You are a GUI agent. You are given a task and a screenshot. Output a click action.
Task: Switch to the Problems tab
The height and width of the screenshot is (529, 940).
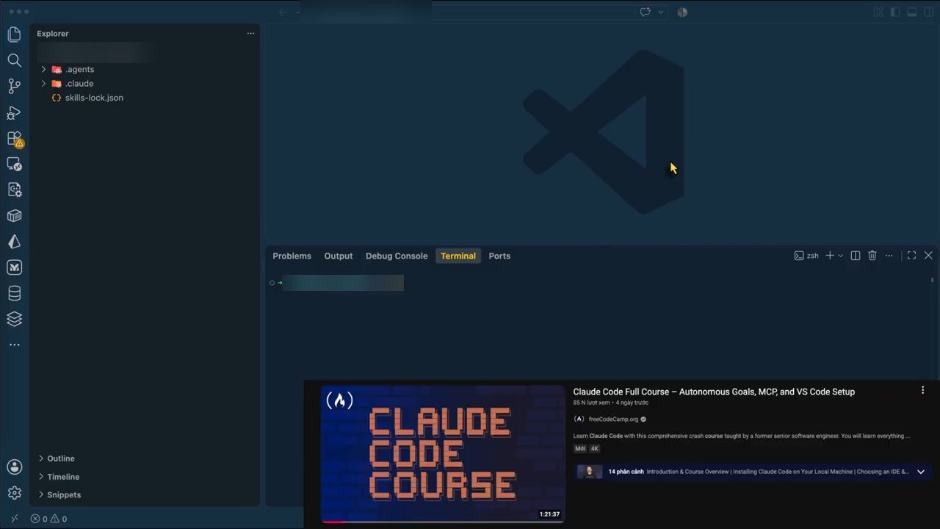(292, 256)
